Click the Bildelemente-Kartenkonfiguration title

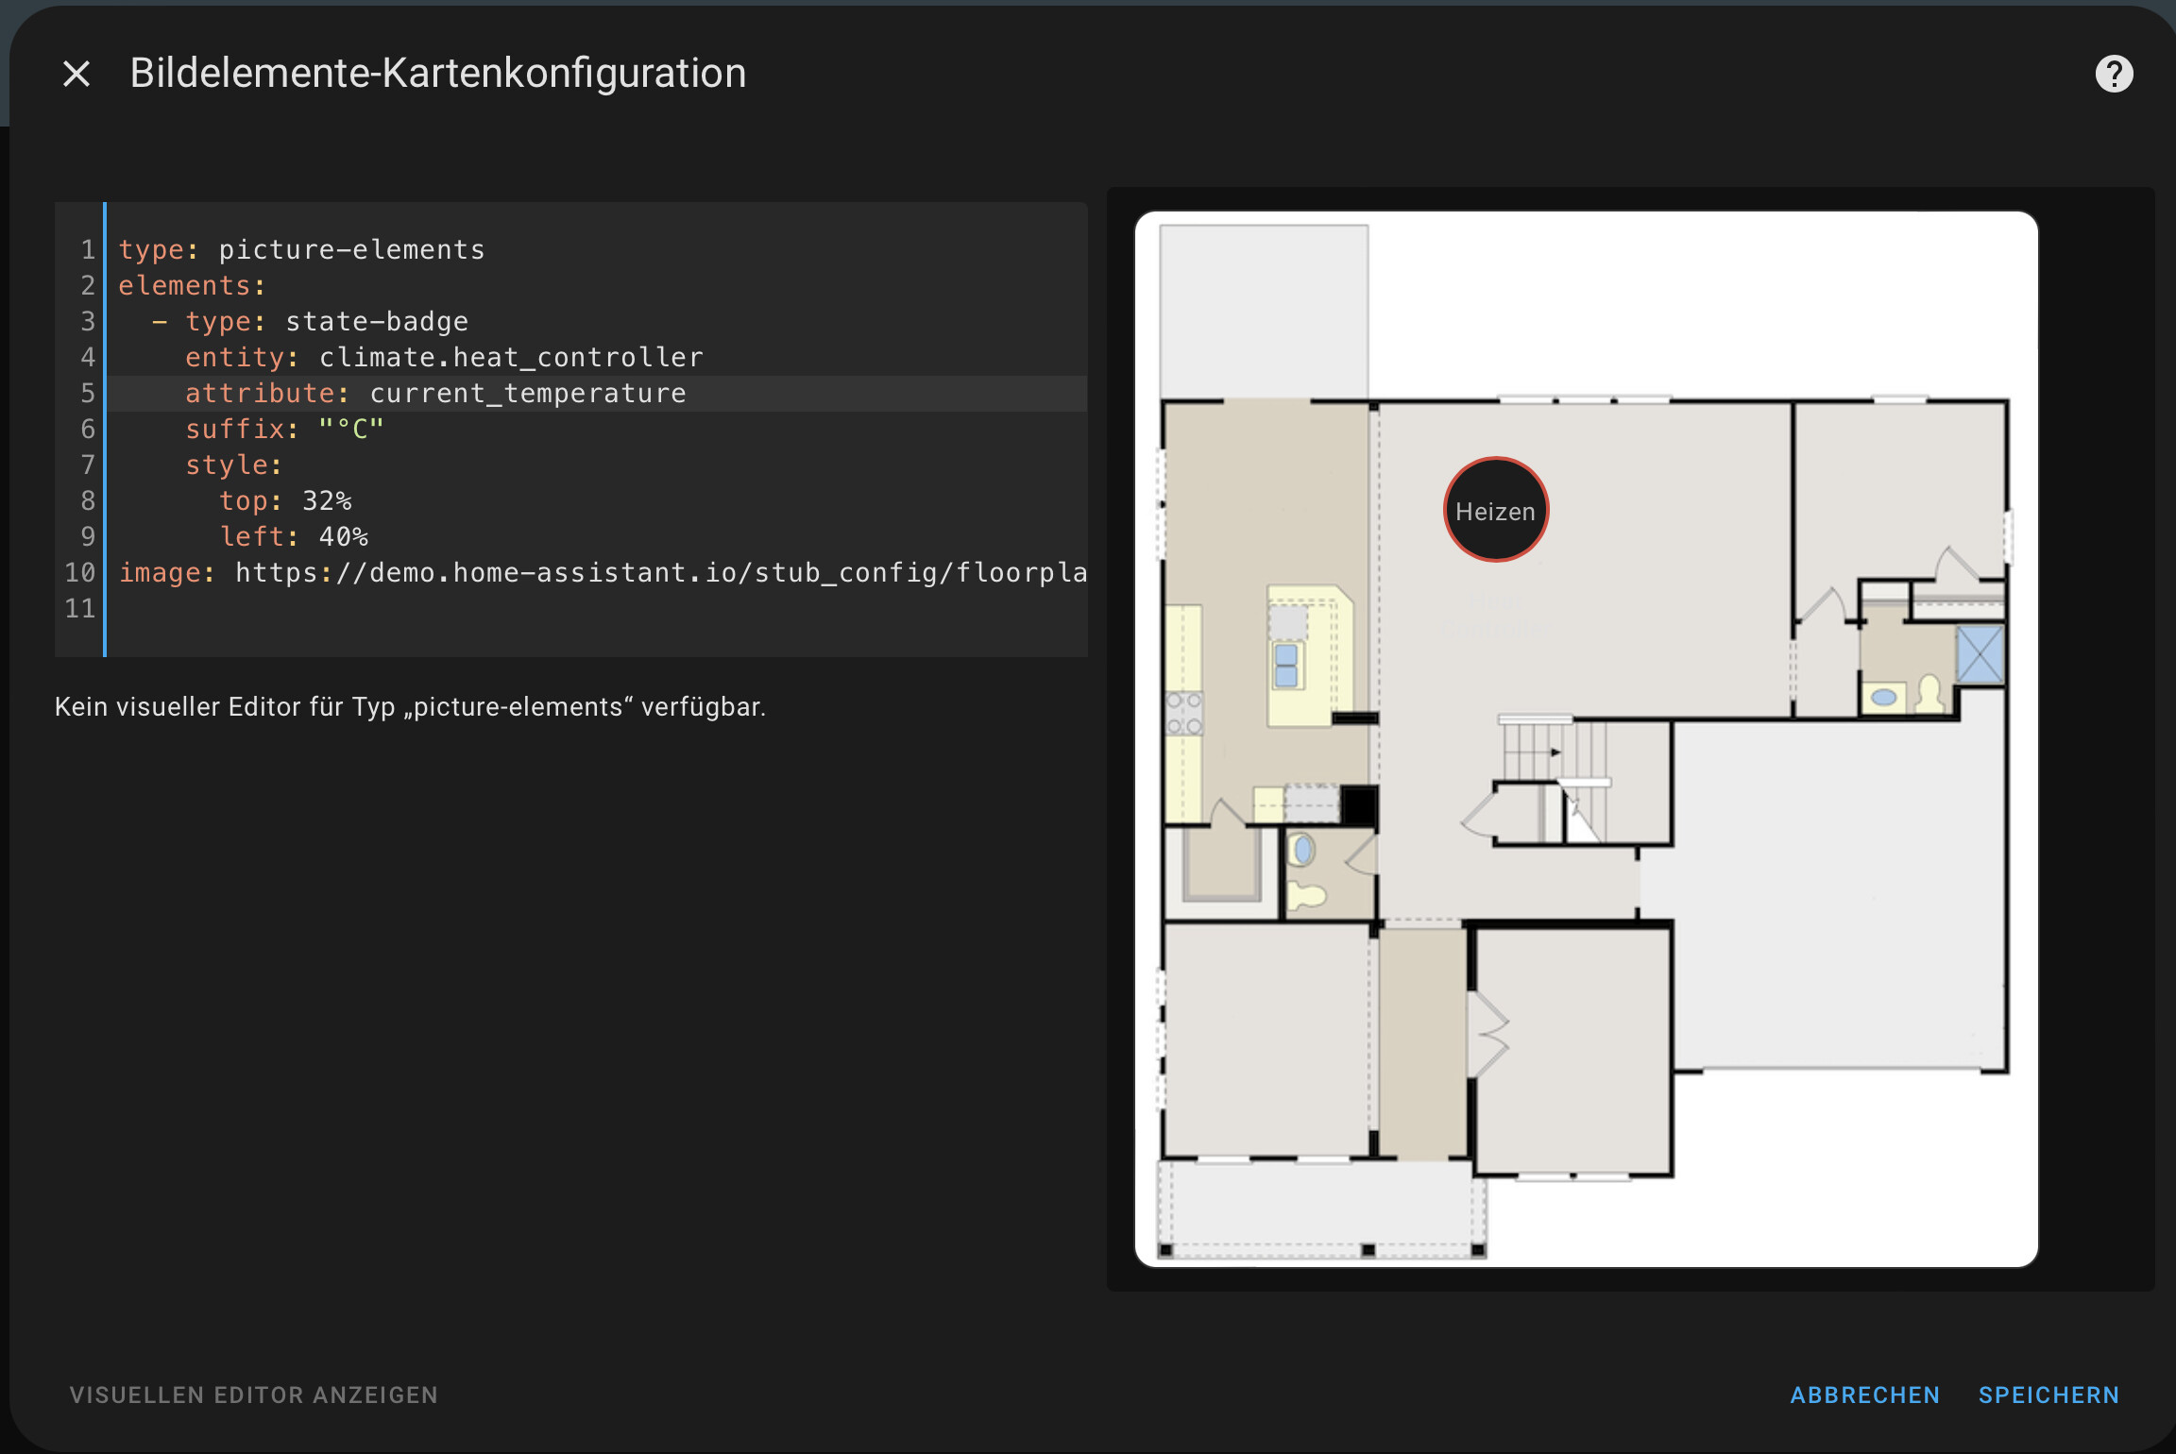click(x=437, y=74)
